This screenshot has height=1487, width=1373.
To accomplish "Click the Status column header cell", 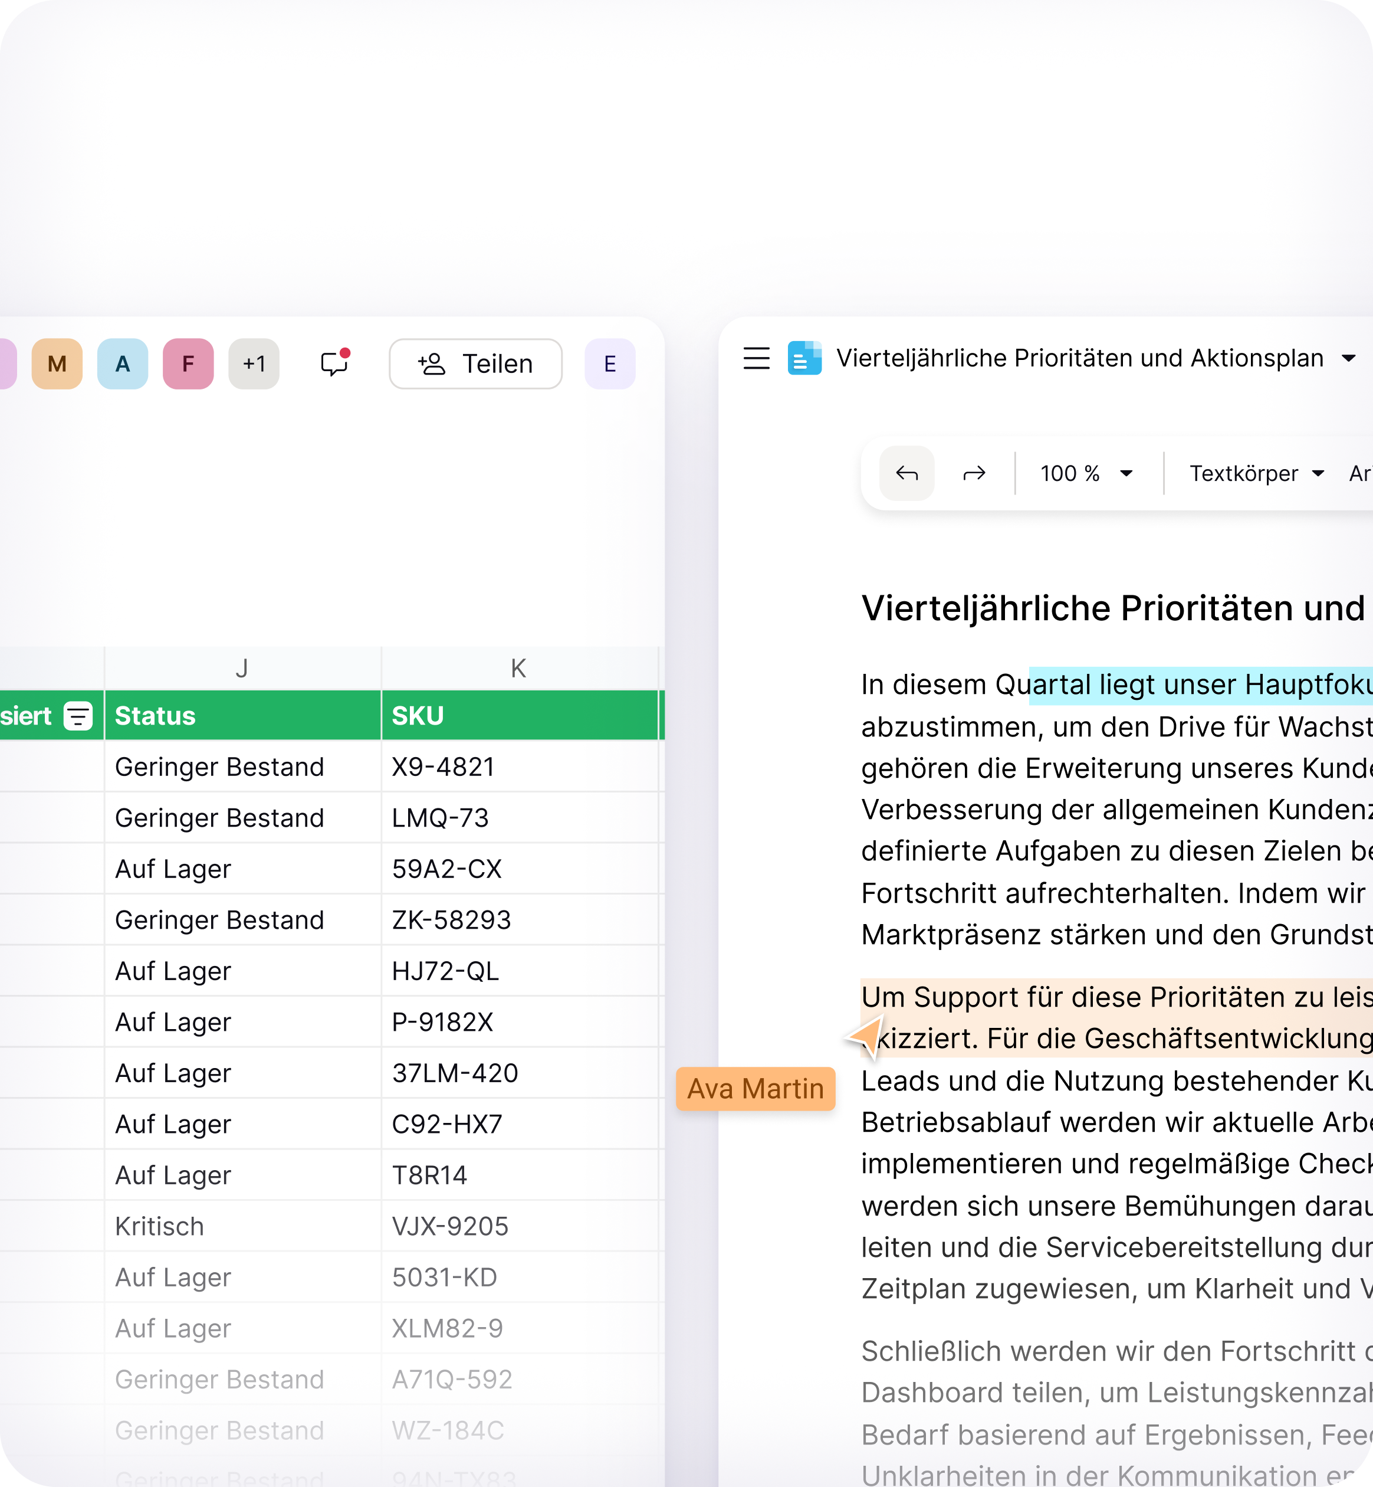I will tap(242, 716).
